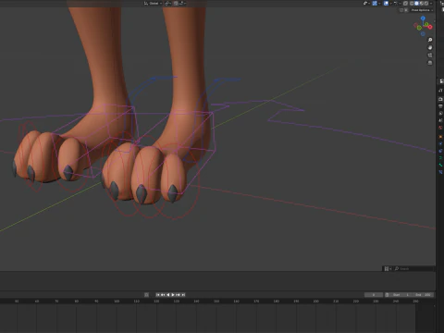Open the overlays options dropdown arrow

point(391,4)
